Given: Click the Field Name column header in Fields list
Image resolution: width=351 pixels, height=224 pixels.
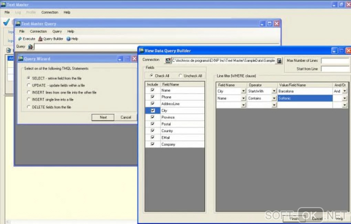Looking at the screenshot, I should tap(182, 84).
